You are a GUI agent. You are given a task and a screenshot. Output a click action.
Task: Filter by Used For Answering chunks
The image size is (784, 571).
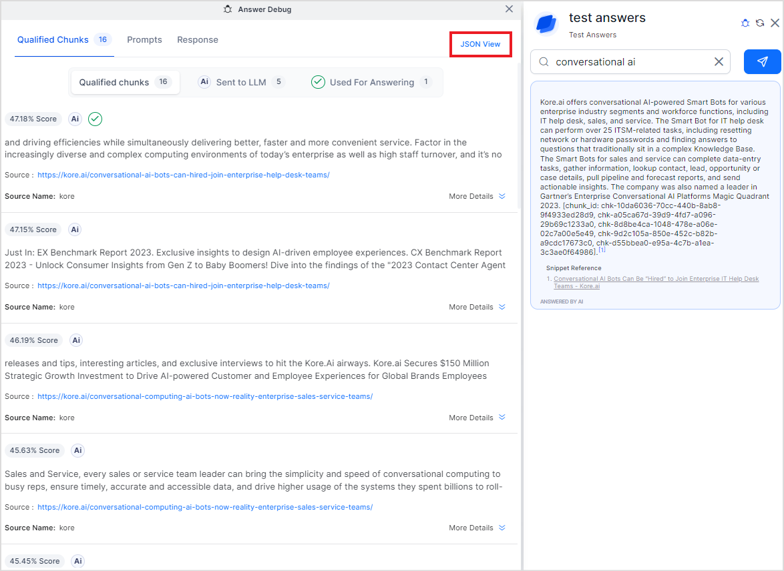pyautogui.click(x=371, y=82)
